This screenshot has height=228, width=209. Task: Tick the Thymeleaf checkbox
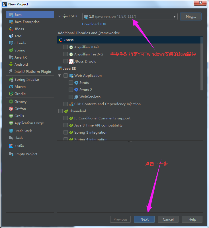coord(60,111)
